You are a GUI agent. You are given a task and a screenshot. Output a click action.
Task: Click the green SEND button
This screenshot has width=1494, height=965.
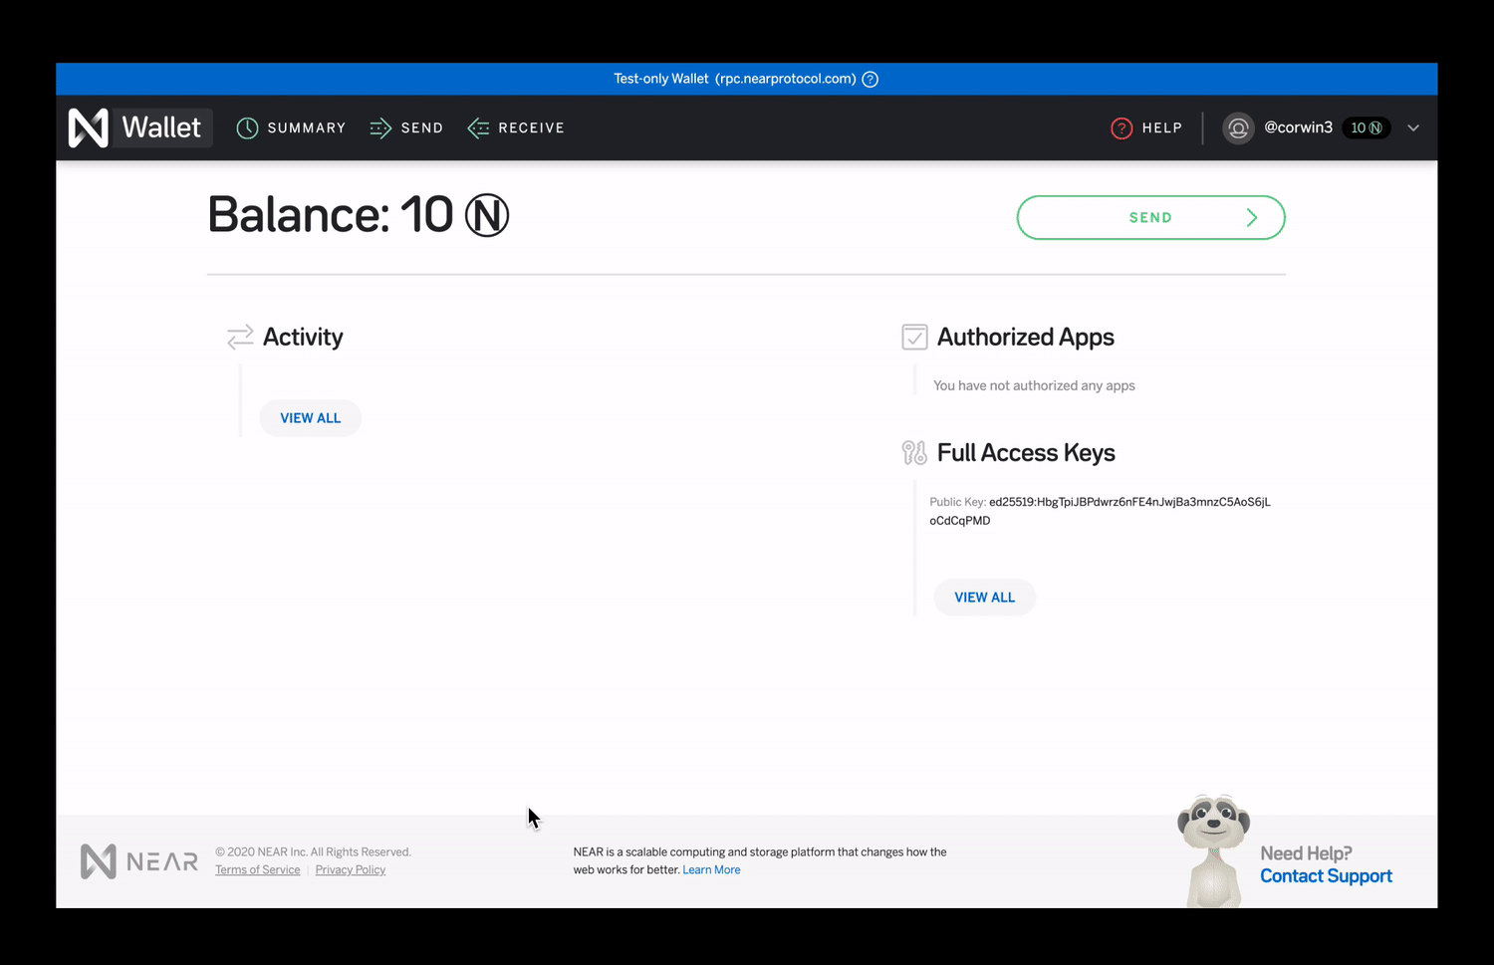1150,217
